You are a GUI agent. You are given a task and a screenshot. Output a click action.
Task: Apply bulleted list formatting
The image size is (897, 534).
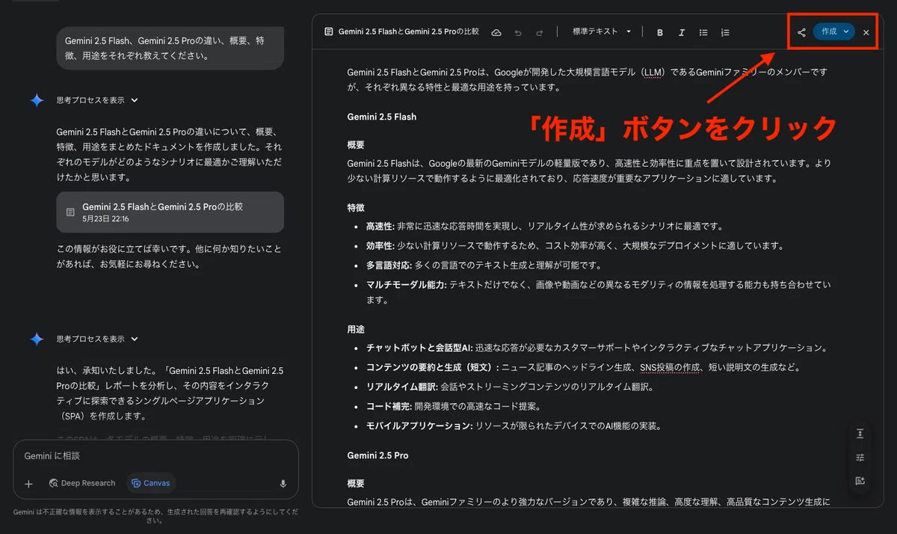point(703,32)
